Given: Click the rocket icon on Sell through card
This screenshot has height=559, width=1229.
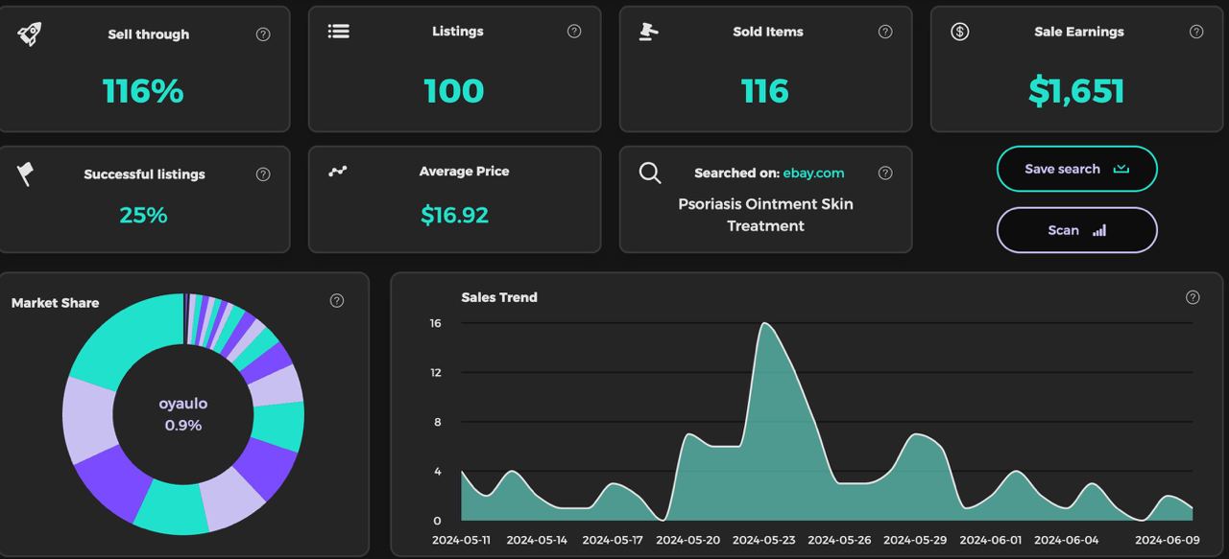Looking at the screenshot, I should 30,35.
